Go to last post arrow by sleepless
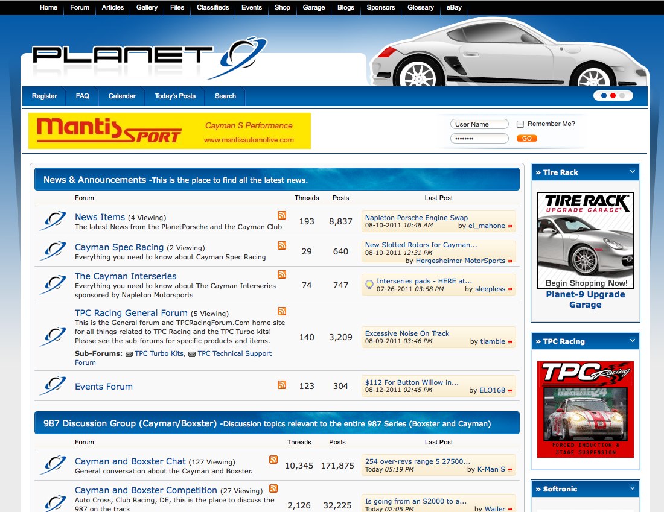The height and width of the screenshot is (512, 664). (x=510, y=289)
